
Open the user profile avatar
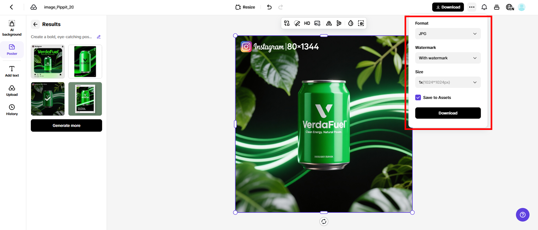(x=522, y=7)
